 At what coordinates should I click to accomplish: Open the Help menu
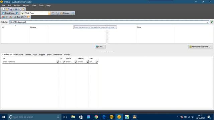(48, 5)
